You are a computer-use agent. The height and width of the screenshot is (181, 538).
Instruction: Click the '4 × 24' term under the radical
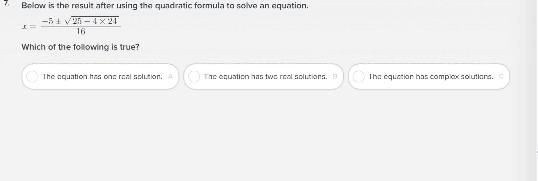click(x=105, y=21)
